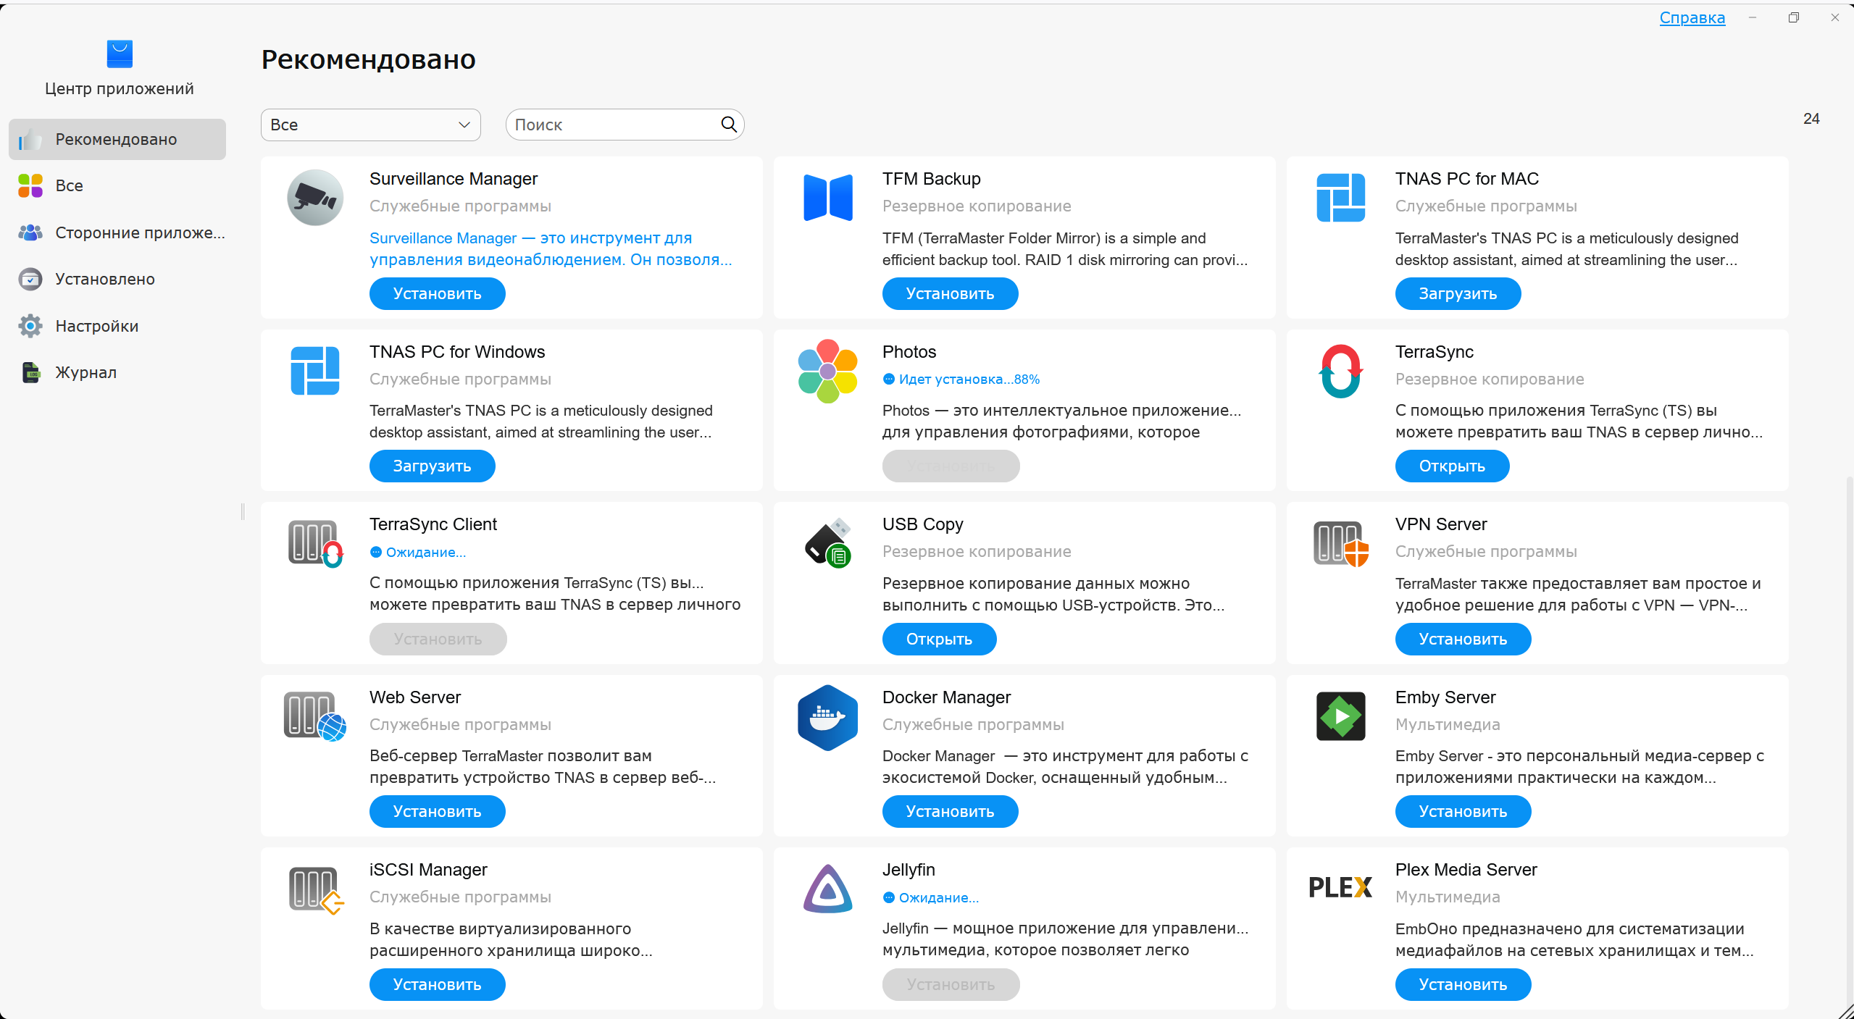Click the TFM Backup icon
Image resolution: width=1854 pixels, height=1019 pixels.
pos(827,198)
